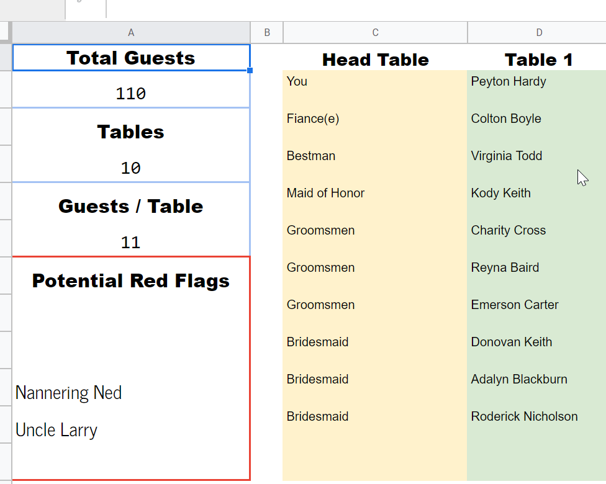Click the Tables heading cell

(131, 132)
